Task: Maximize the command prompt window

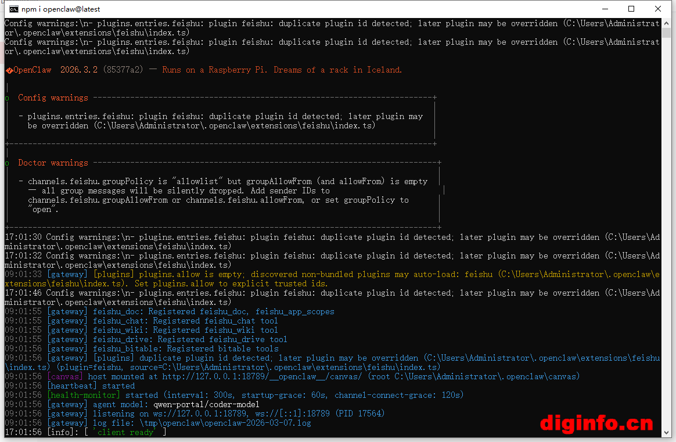Action: [x=631, y=9]
